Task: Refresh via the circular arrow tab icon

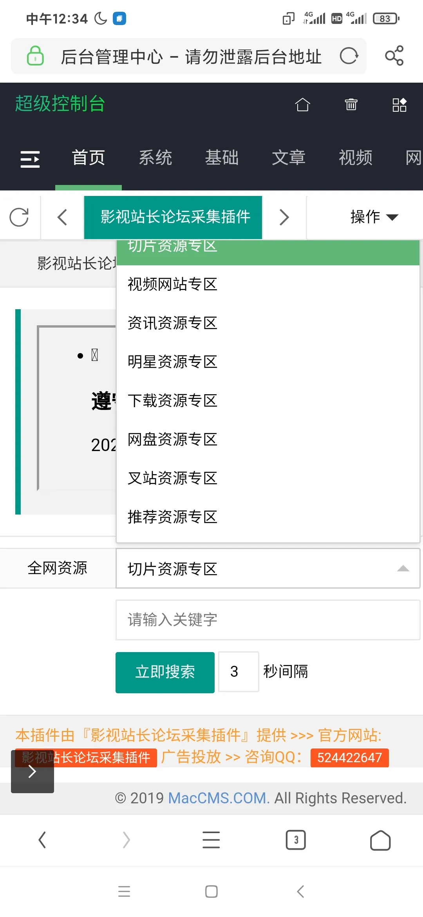Action: [19, 217]
